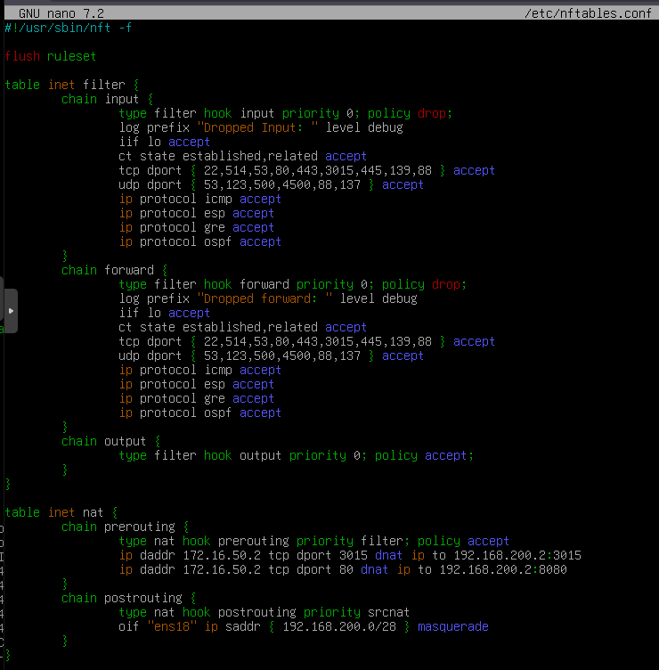Screen dimensions: 659x670
Task: Expand the side control bar handle
Action: [10, 311]
